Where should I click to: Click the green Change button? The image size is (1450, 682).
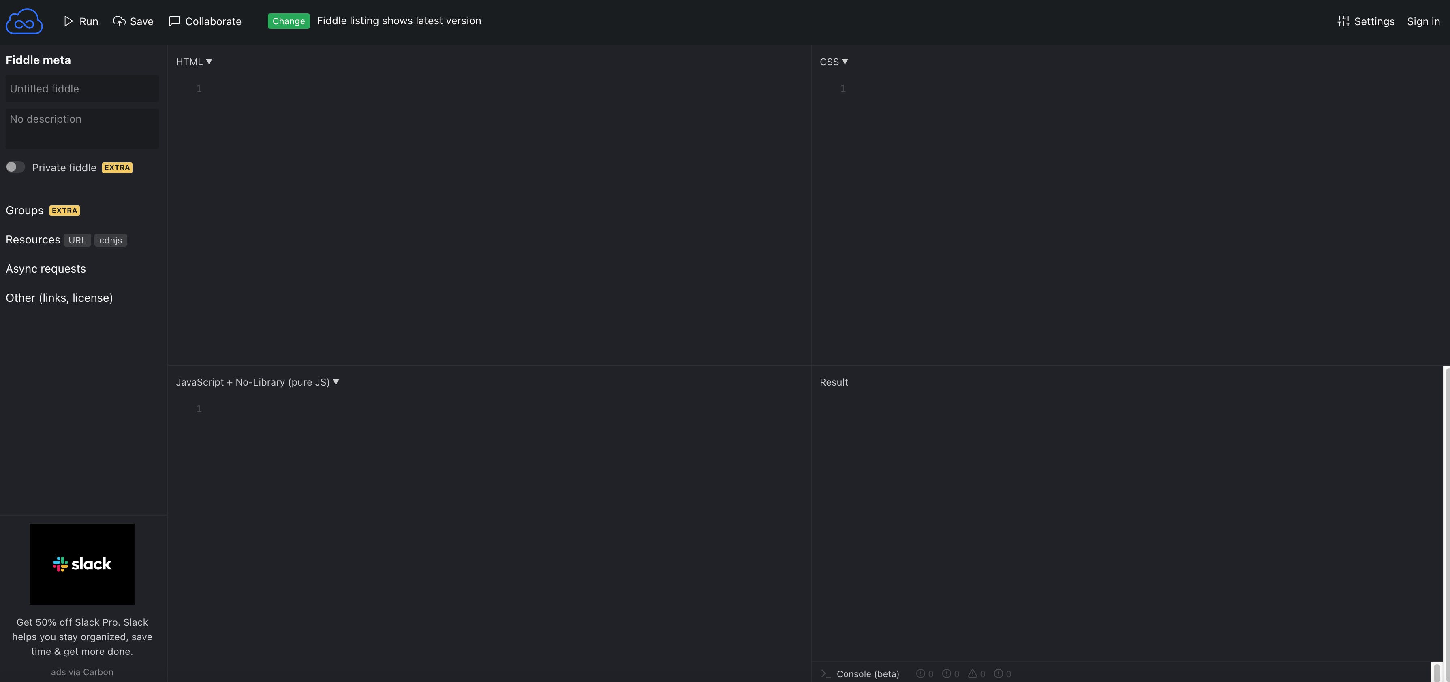[x=288, y=21]
